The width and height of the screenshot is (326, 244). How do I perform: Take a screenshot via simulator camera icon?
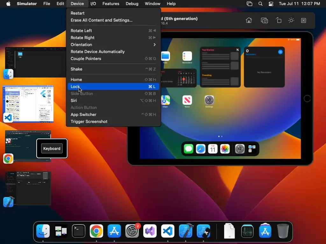264,20
